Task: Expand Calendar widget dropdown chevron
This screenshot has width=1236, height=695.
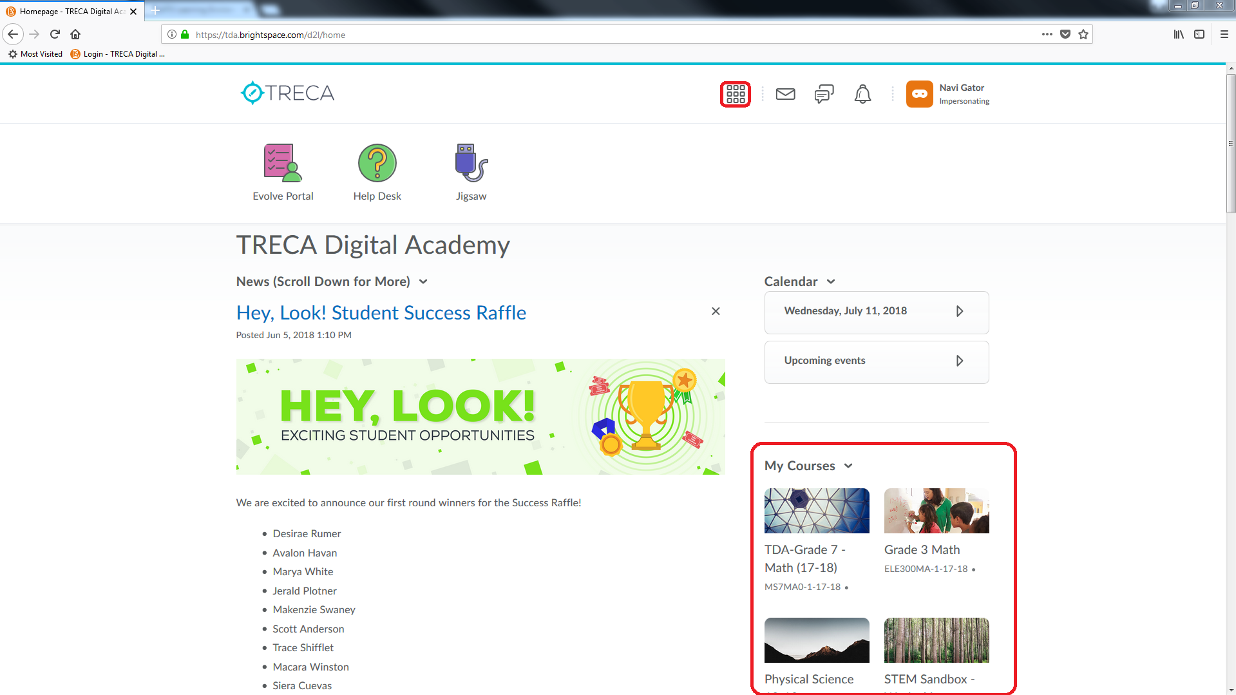Action: coord(831,281)
